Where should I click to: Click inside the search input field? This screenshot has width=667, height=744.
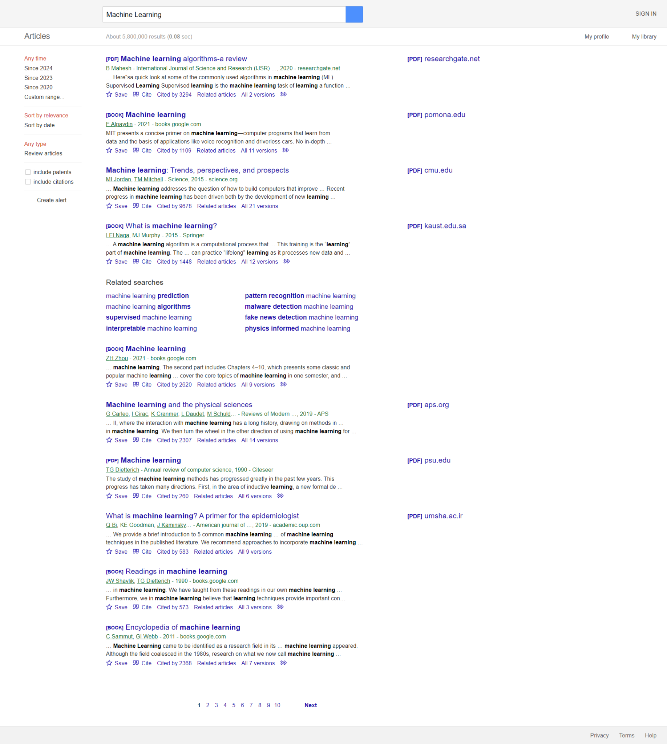click(x=223, y=14)
